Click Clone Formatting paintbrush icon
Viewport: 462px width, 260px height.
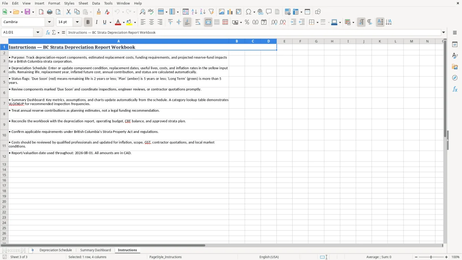pyautogui.click(x=99, y=12)
